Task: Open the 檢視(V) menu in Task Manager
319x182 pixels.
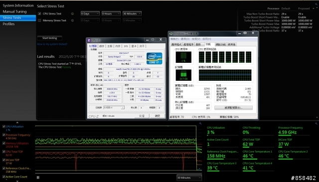Action: [196, 39]
